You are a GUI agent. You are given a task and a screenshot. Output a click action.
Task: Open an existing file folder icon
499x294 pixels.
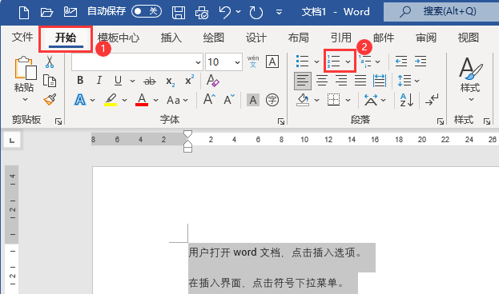click(46, 12)
